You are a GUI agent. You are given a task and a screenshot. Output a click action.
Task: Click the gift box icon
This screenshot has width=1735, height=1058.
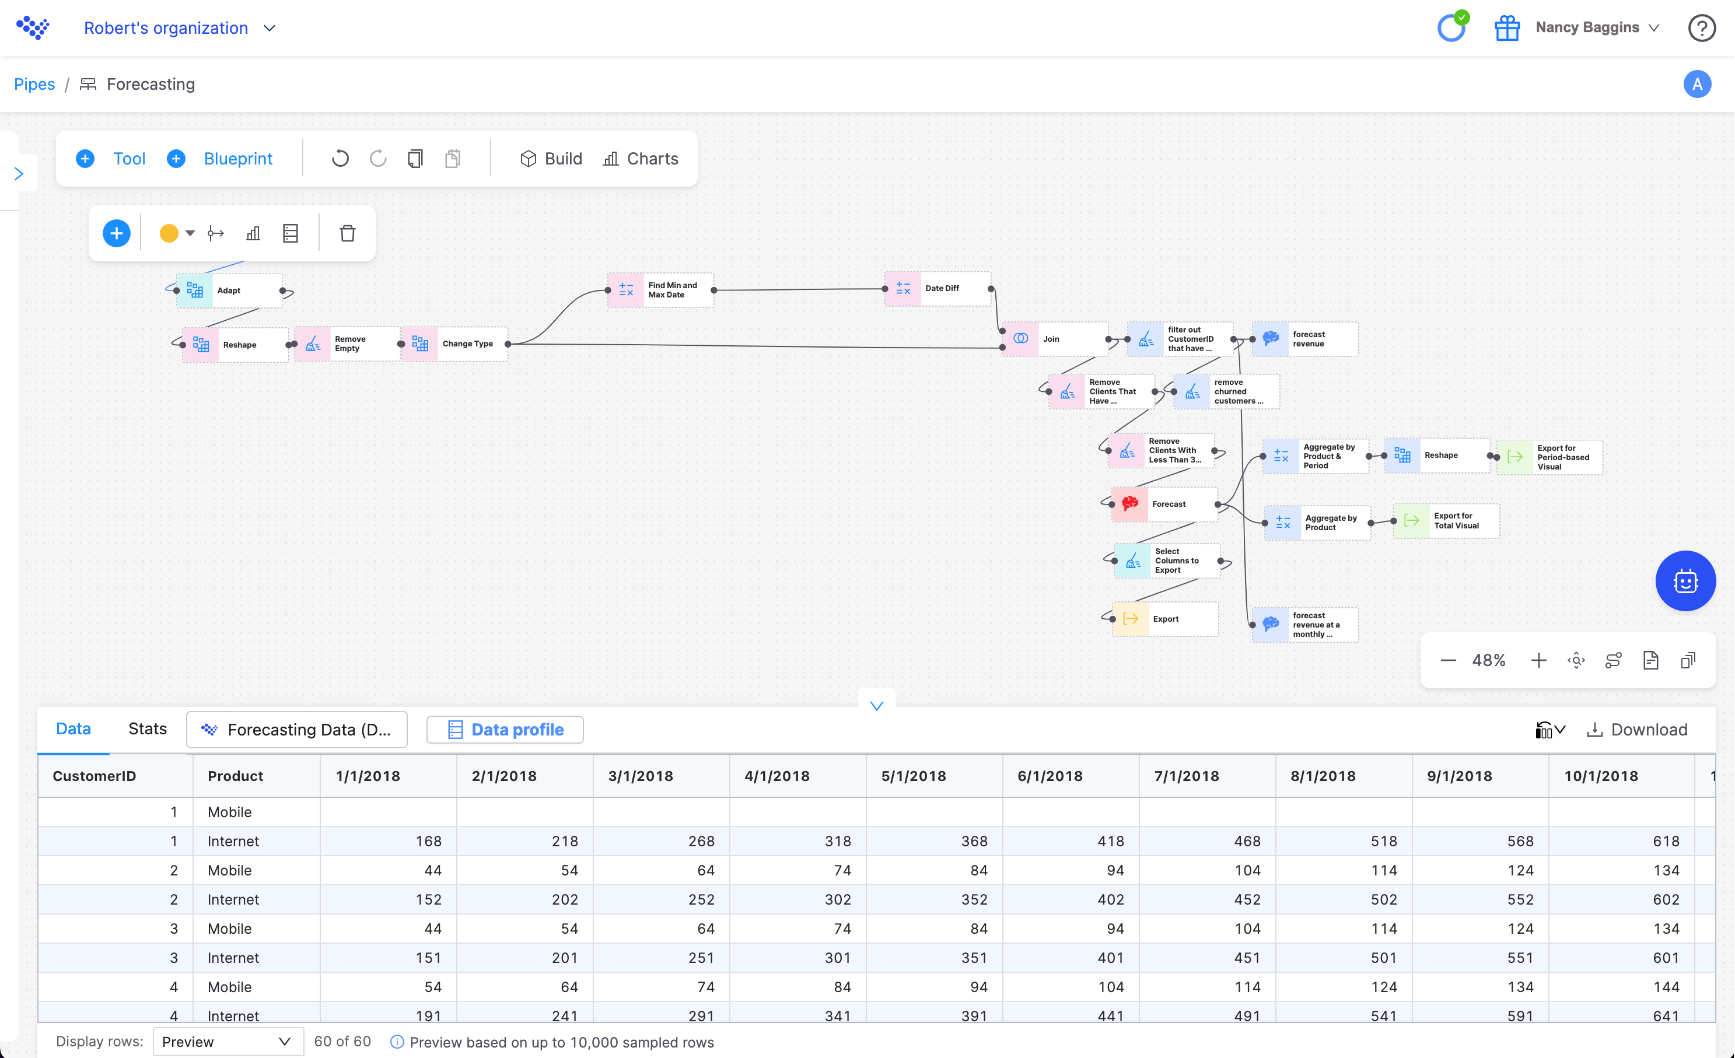pos(1507,28)
